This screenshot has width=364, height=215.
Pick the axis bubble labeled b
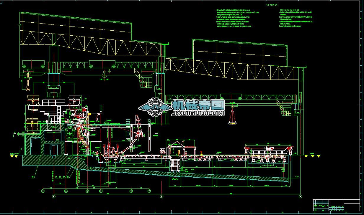point(66,191)
